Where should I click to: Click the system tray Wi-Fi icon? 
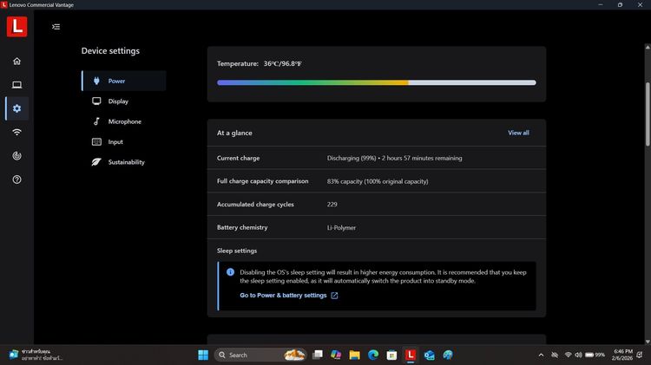(x=568, y=355)
